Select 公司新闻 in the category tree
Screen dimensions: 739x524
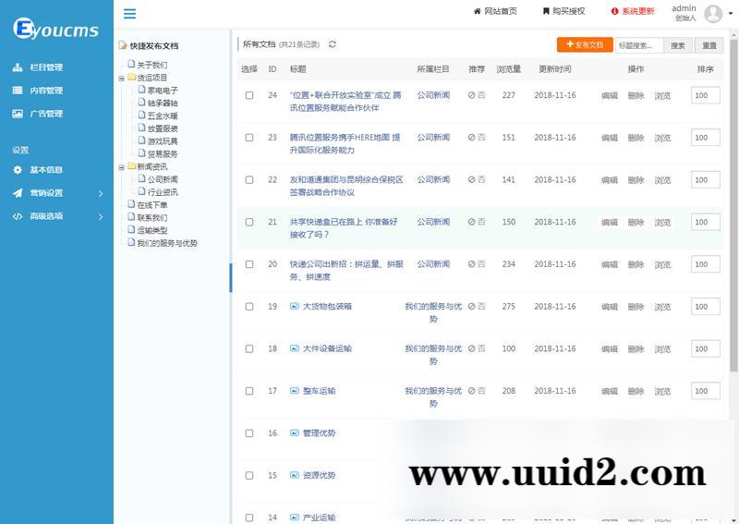(x=163, y=179)
